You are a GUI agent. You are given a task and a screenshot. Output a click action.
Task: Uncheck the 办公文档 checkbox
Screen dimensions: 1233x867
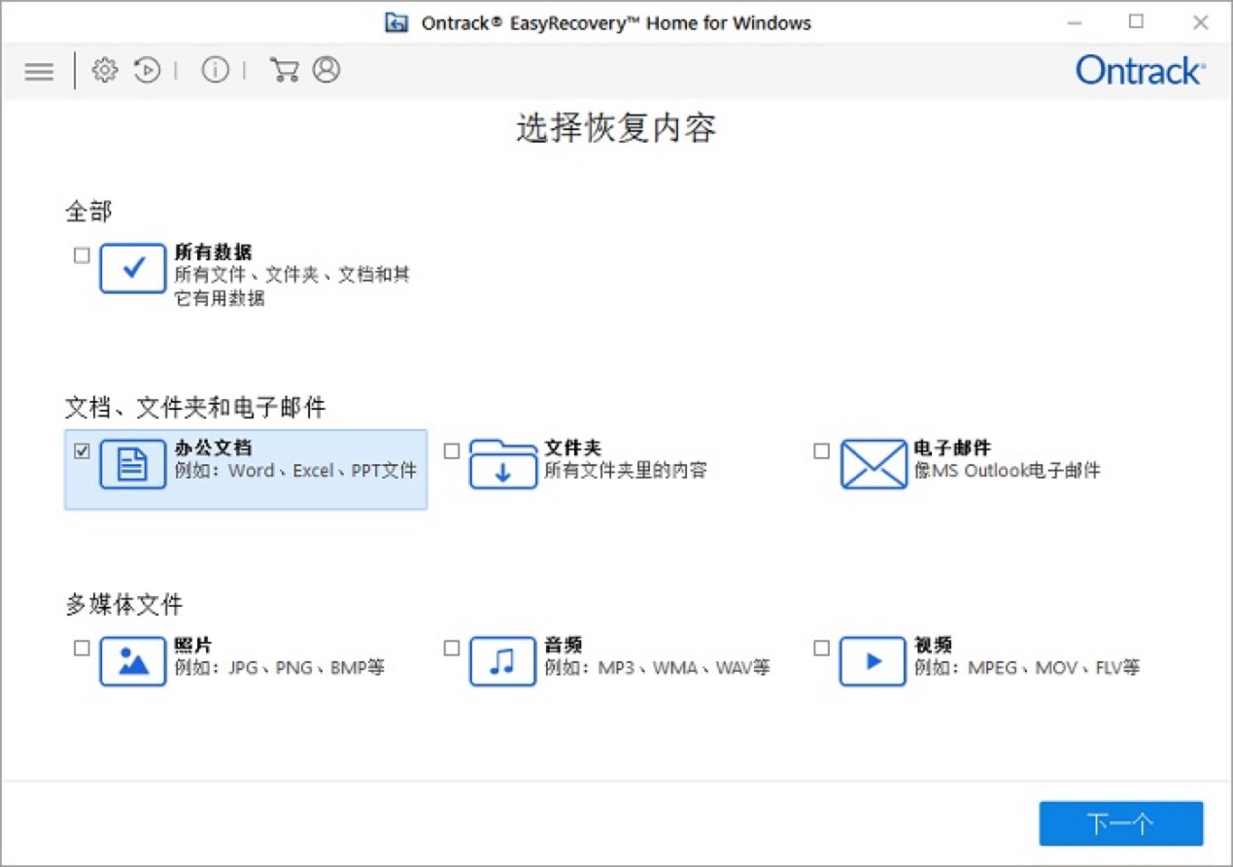click(x=82, y=451)
